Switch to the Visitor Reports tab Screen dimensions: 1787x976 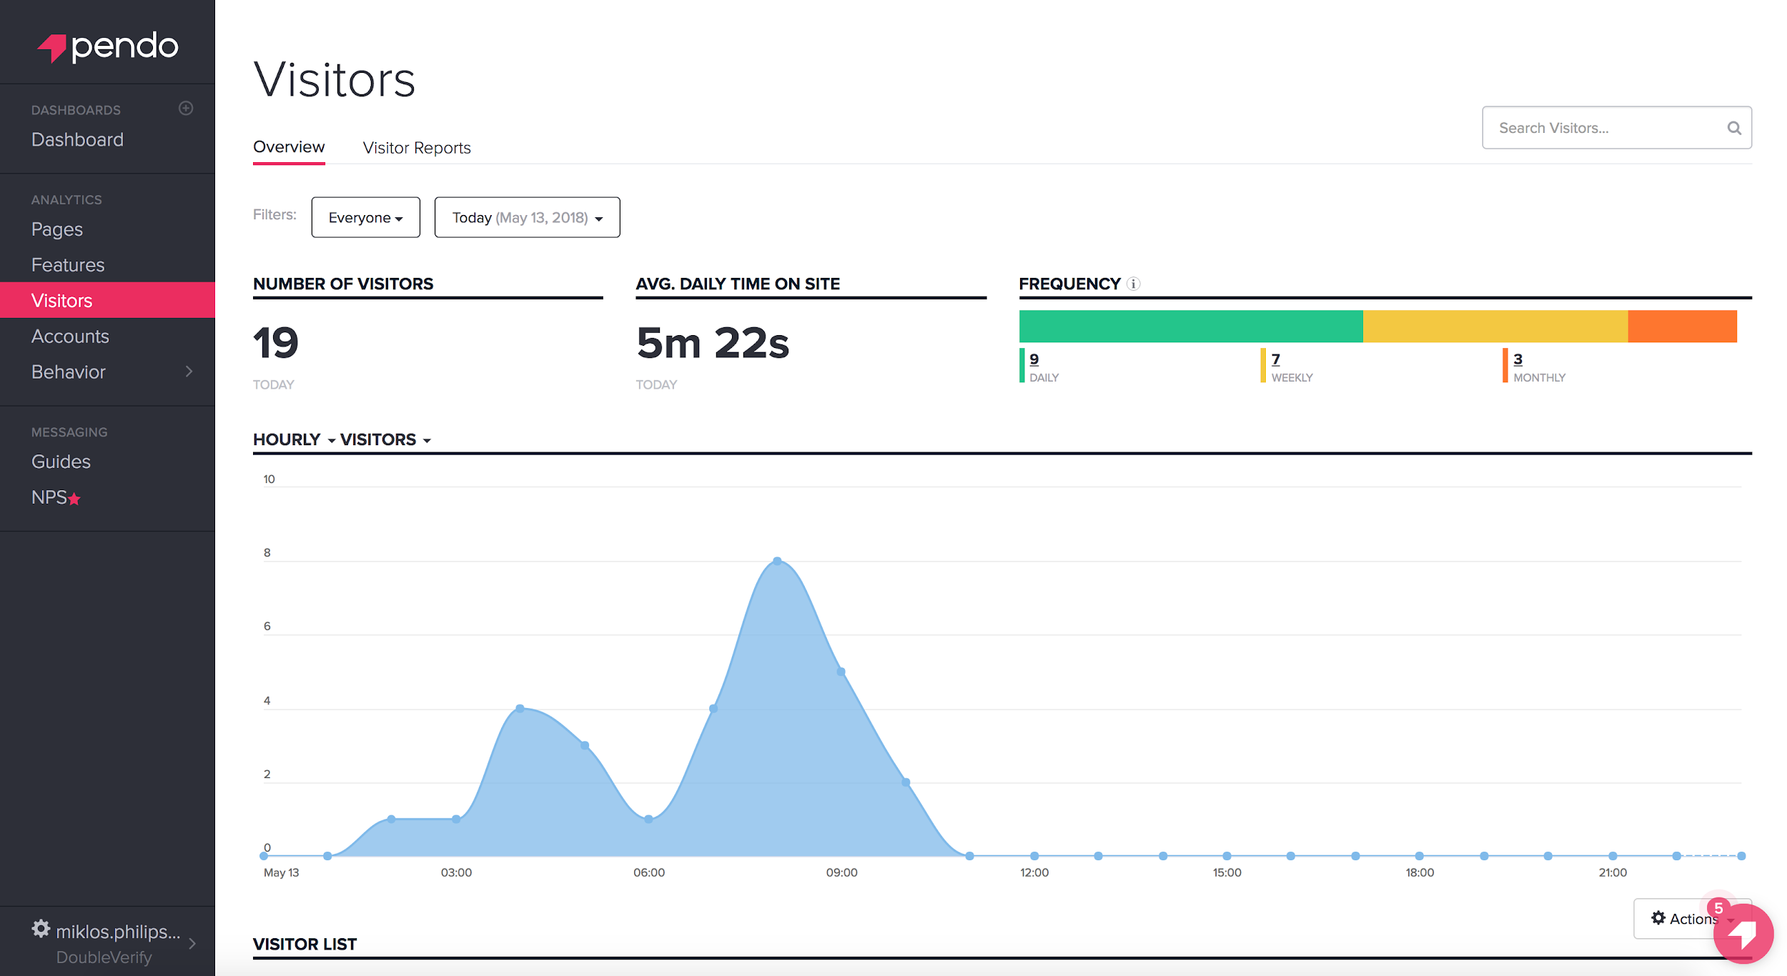[417, 148]
